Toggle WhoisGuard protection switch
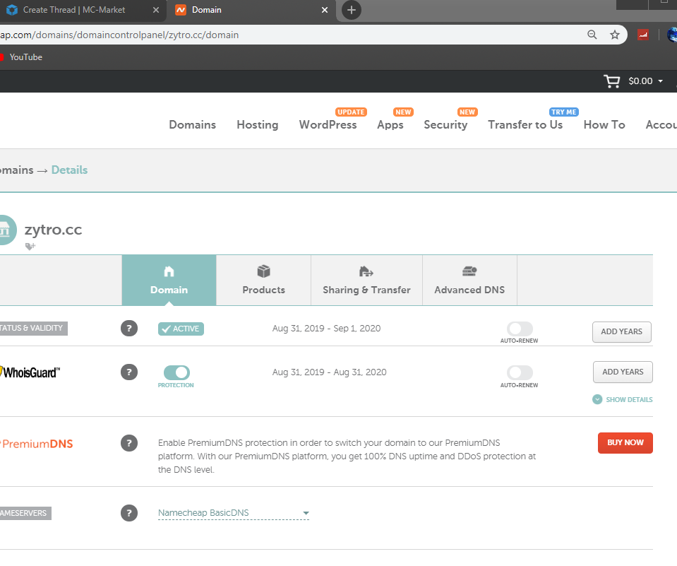Image resolution: width=677 pixels, height=566 pixels. tap(176, 372)
